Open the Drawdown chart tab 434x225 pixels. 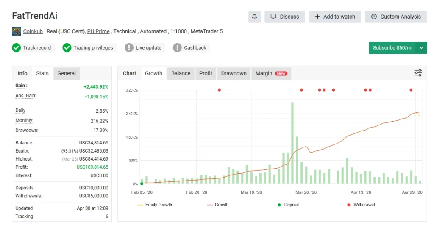click(x=234, y=73)
